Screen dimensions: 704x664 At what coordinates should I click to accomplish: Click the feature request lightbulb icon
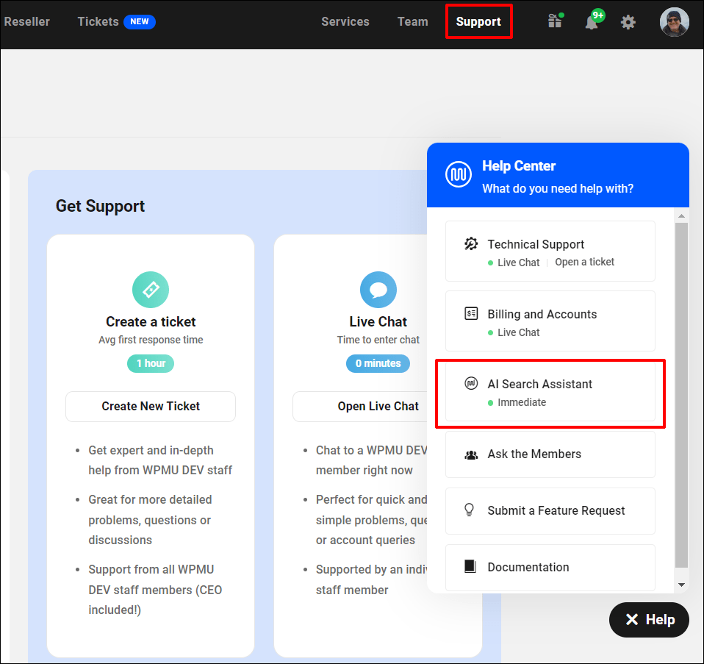[x=469, y=510]
